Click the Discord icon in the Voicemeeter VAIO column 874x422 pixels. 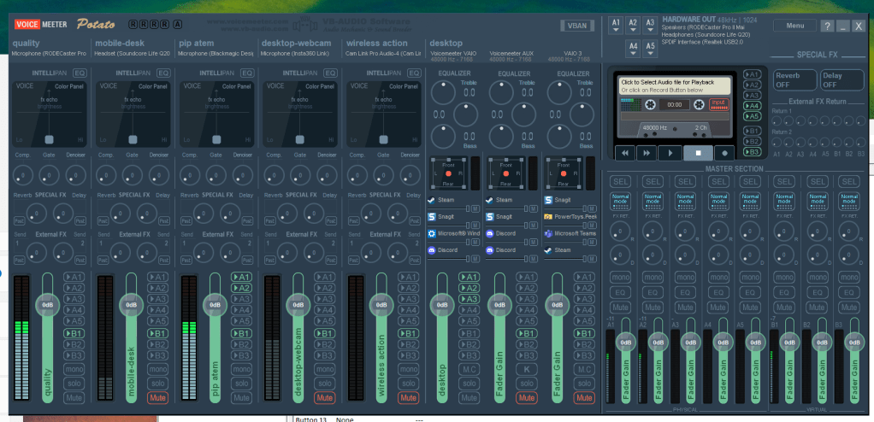tap(431, 250)
